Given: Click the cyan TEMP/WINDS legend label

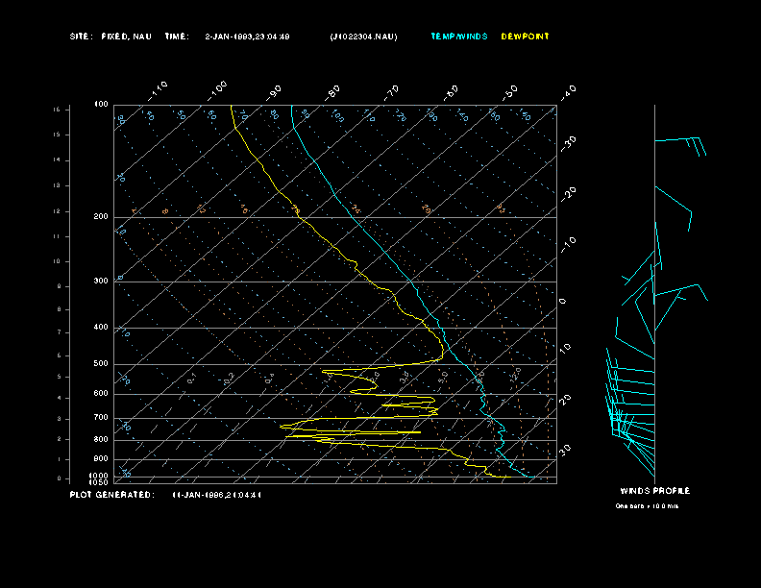Looking at the screenshot, I should (459, 37).
